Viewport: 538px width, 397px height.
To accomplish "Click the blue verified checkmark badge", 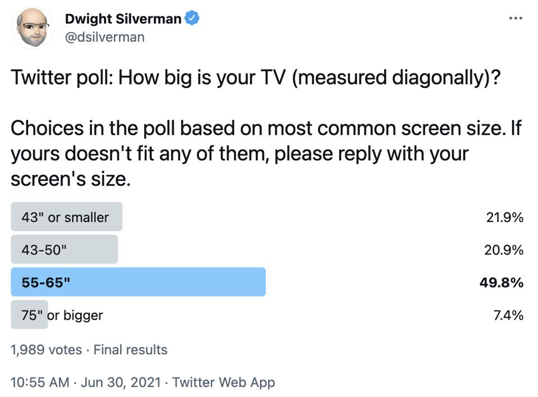I will tap(193, 19).
